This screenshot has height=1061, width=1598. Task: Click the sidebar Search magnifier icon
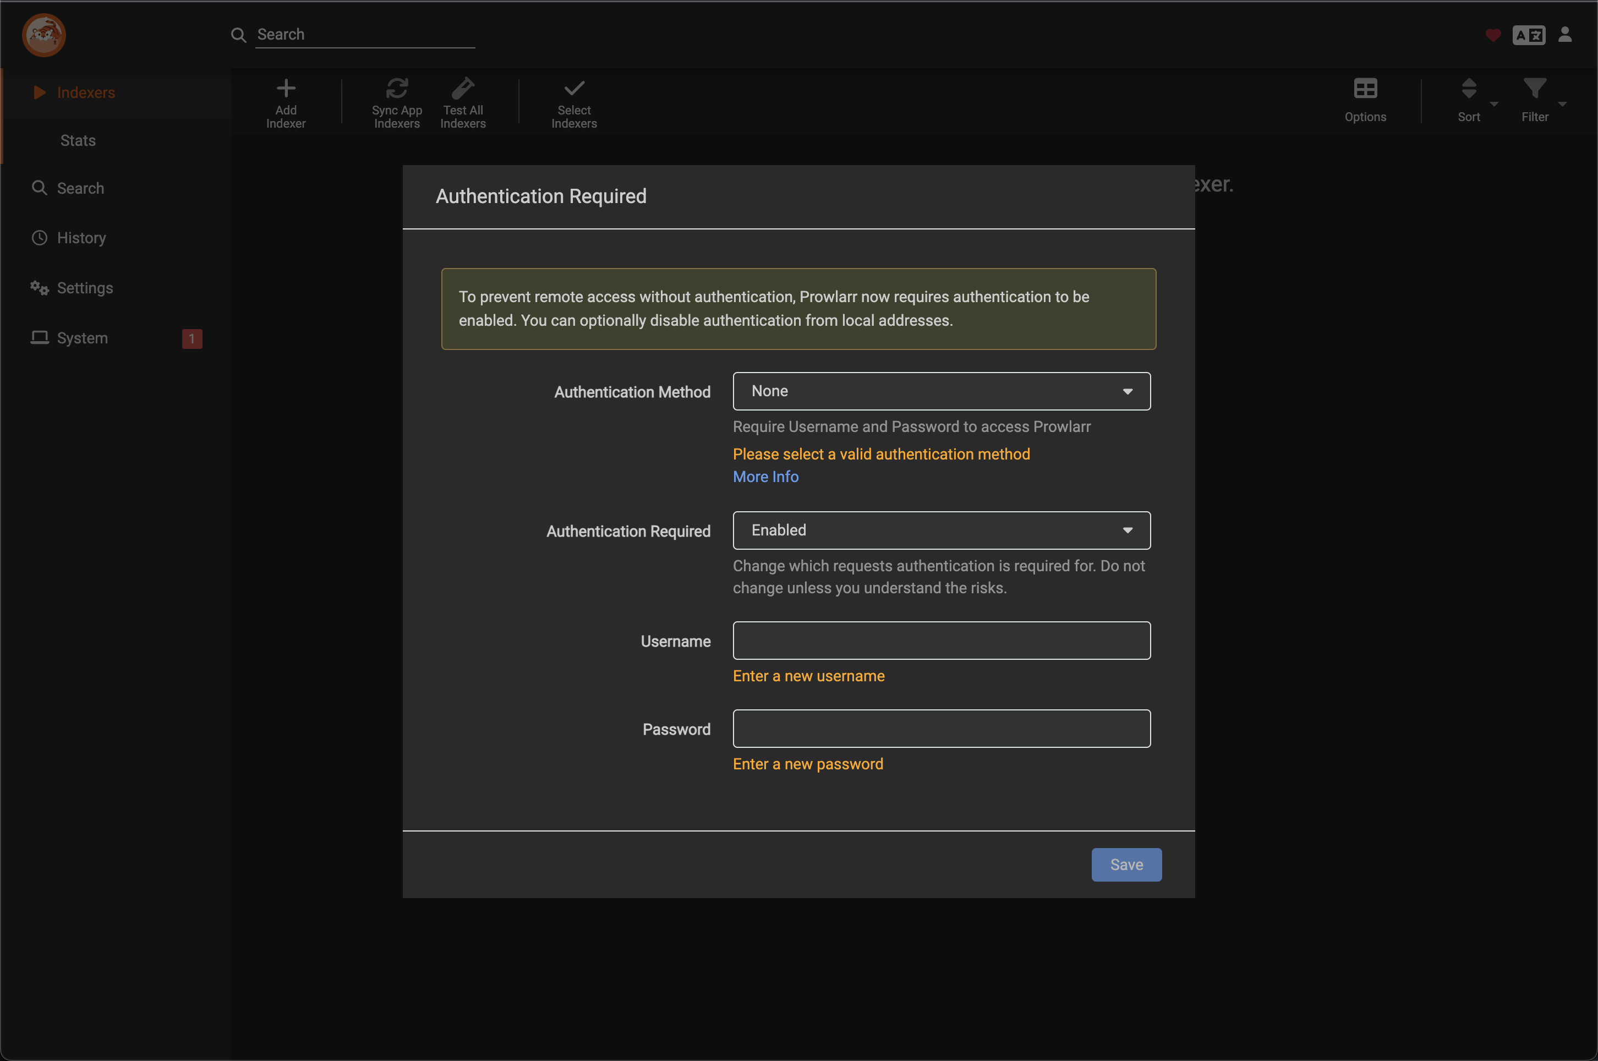[x=39, y=188]
